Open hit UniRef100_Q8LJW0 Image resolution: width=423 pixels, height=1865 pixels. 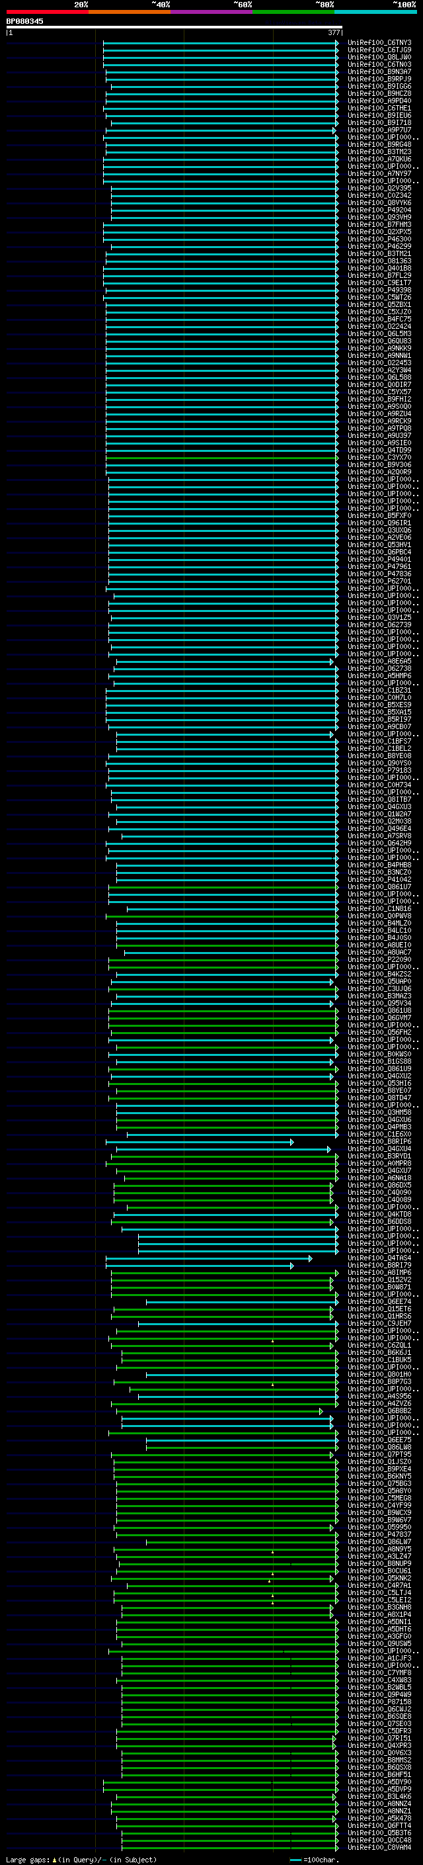click(379, 57)
